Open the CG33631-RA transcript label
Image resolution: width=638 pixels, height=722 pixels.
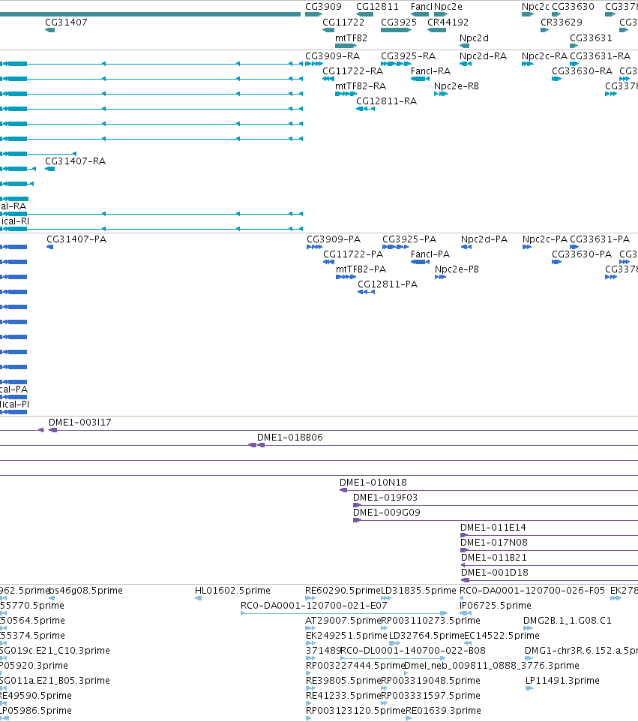(x=601, y=56)
